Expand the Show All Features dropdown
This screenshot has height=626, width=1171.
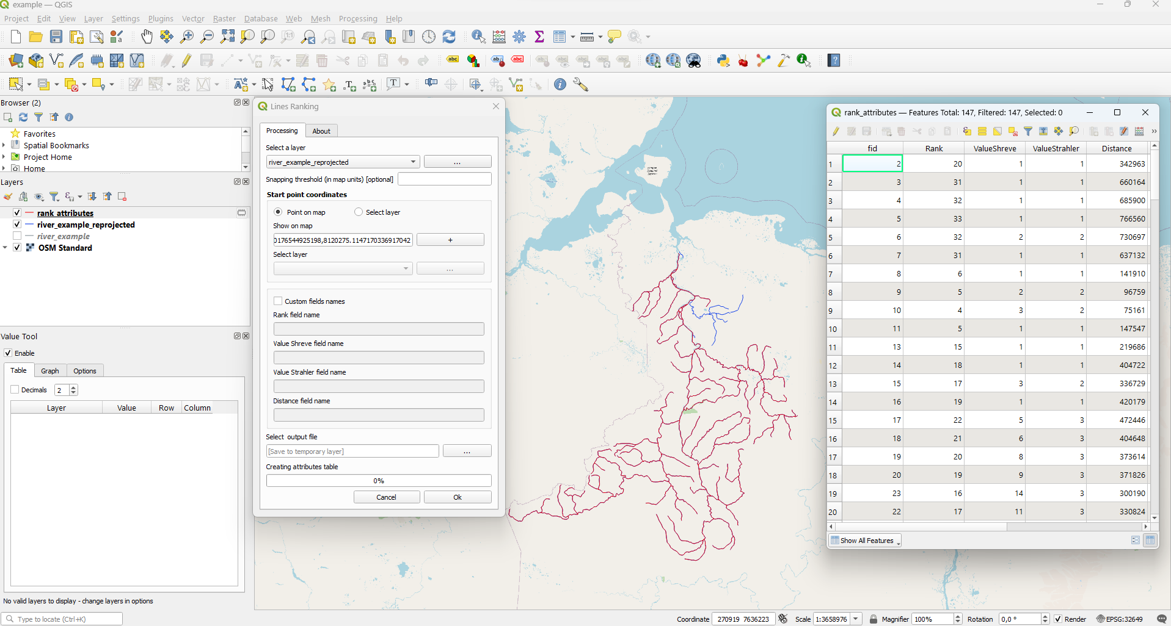pos(866,541)
